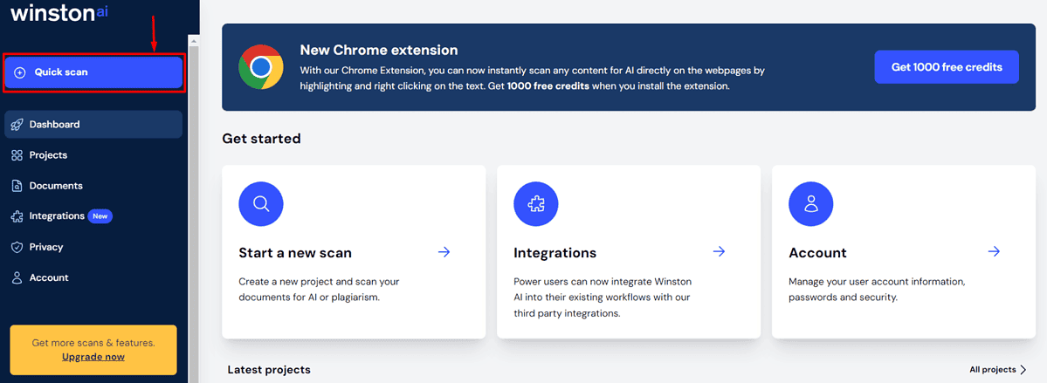Click the Integrations card heading

554,253
